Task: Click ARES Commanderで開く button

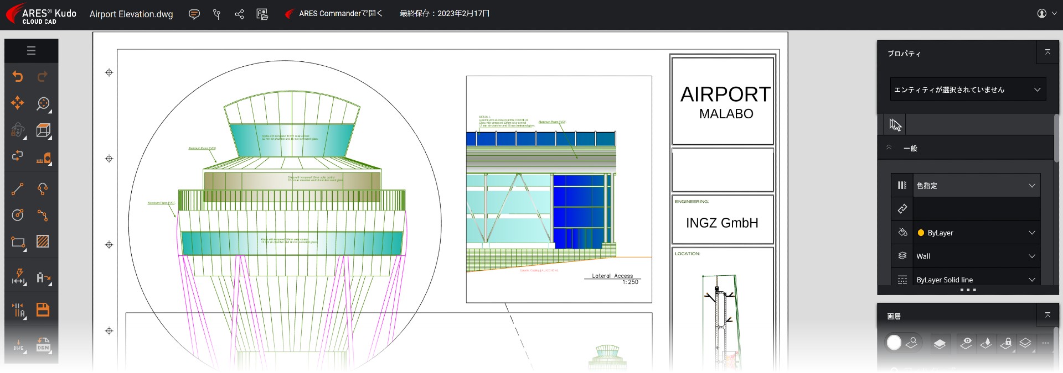Action: 334,14
